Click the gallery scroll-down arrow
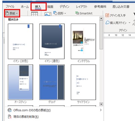Screen dimensions: 135x121 [101, 104]
